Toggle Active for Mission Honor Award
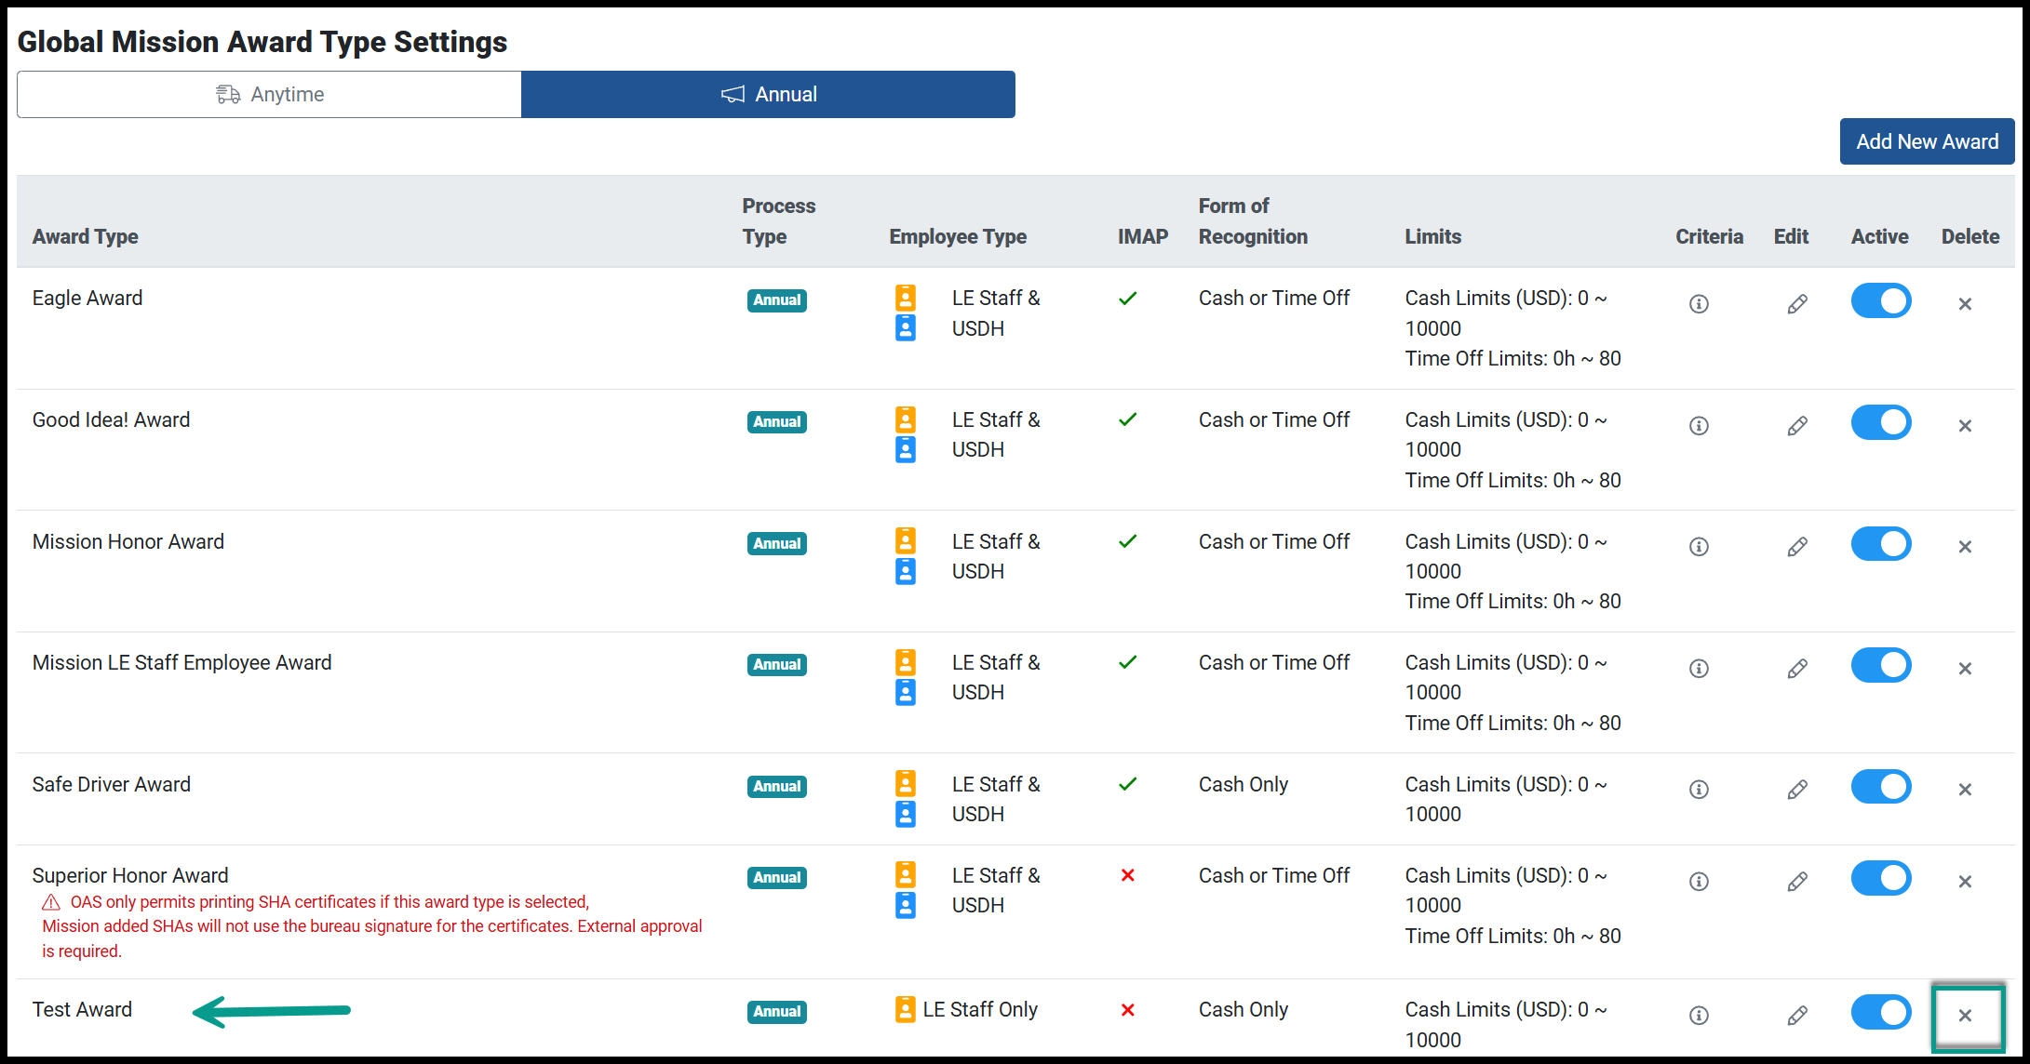Viewport: 2030px width, 1064px height. [x=1881, y=543]
